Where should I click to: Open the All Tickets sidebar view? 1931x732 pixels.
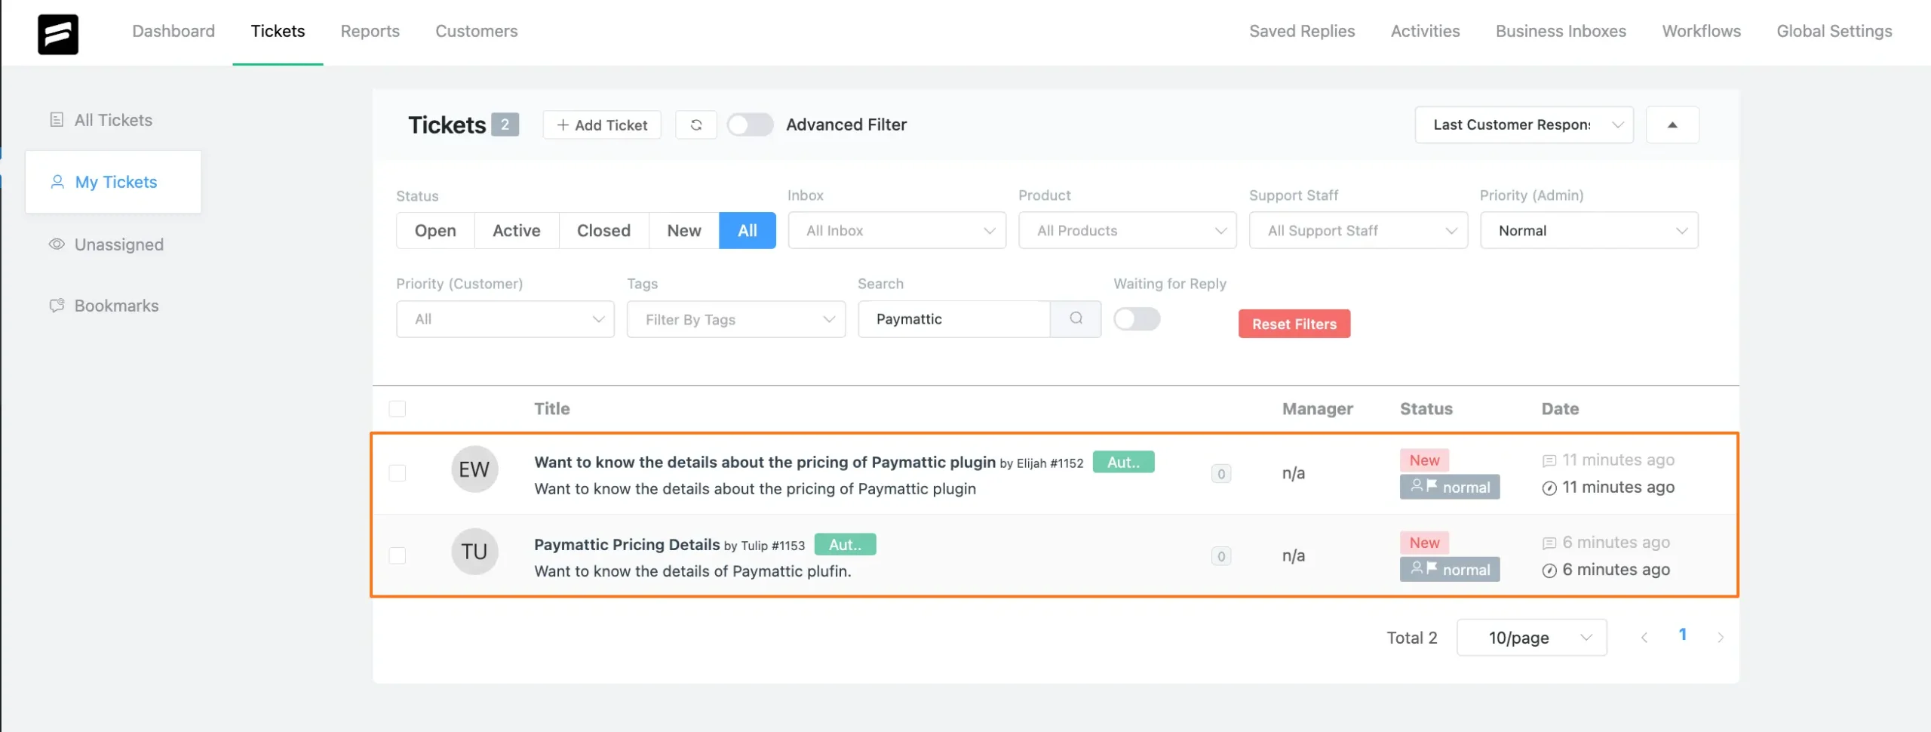tap(112, 119)
